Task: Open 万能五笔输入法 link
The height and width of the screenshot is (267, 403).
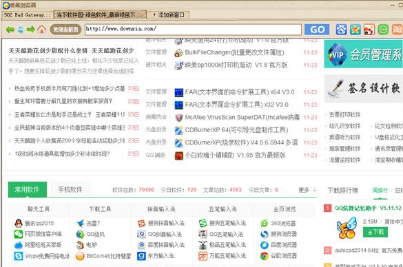Action: tap(227, 256)
